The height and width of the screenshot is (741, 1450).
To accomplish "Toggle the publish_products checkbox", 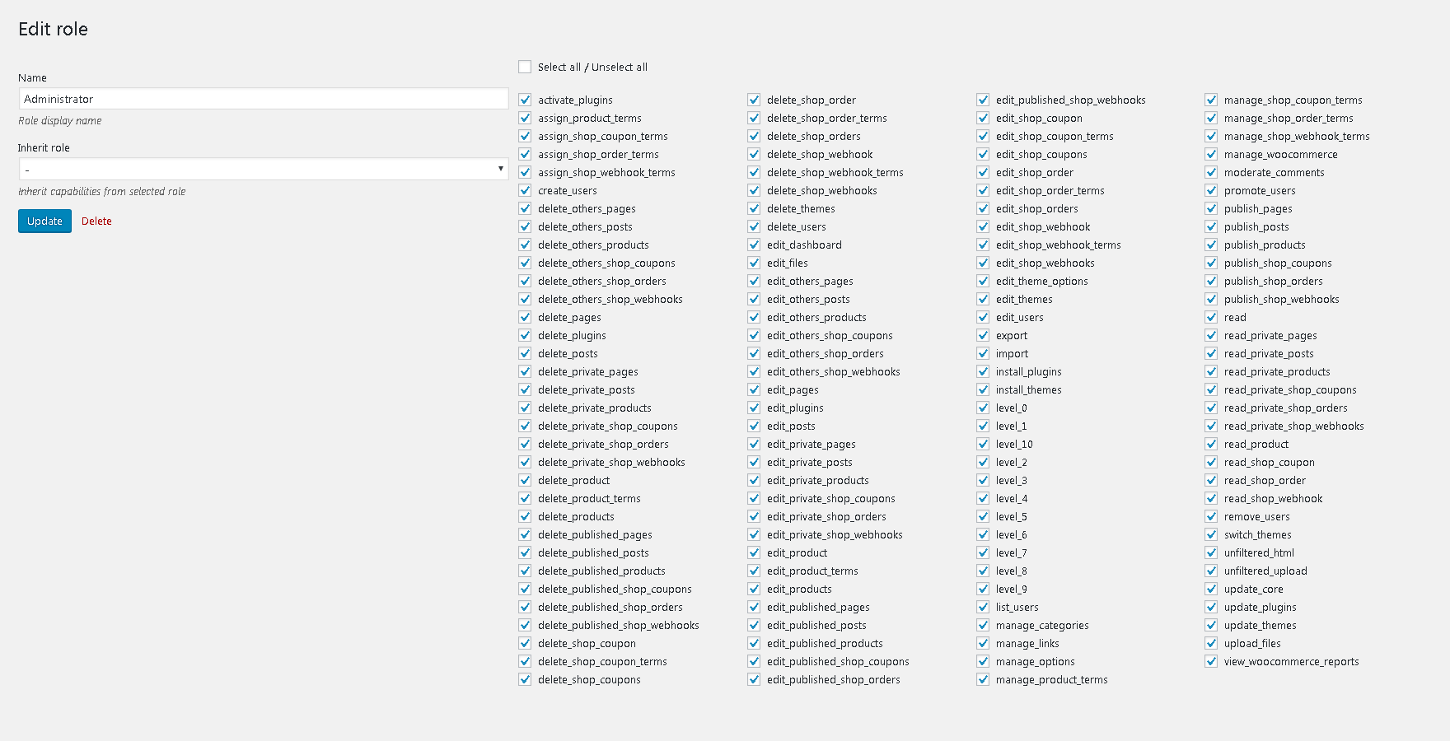I will pyautogui.click(x=1211, y=245).
